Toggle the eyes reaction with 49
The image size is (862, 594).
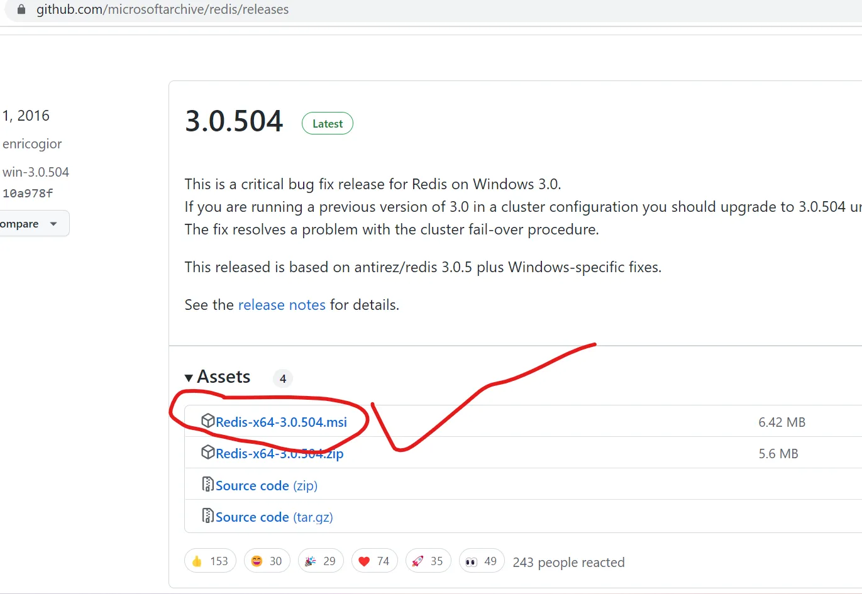482,561
